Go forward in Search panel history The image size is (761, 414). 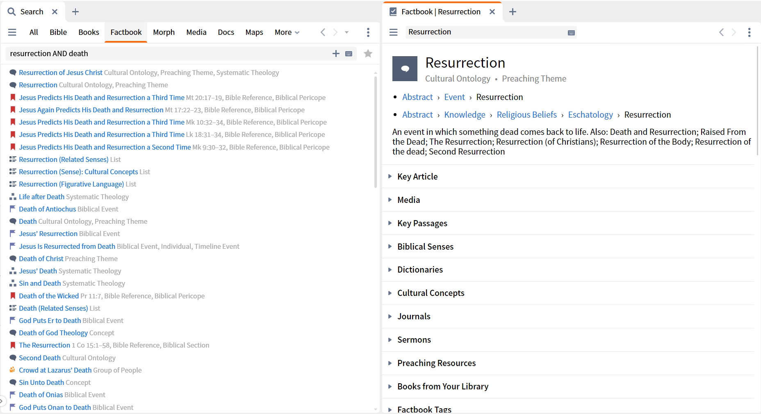tap(335, 32)
